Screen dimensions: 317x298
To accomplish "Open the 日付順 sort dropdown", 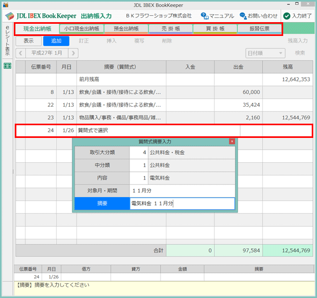I will 265,53.
